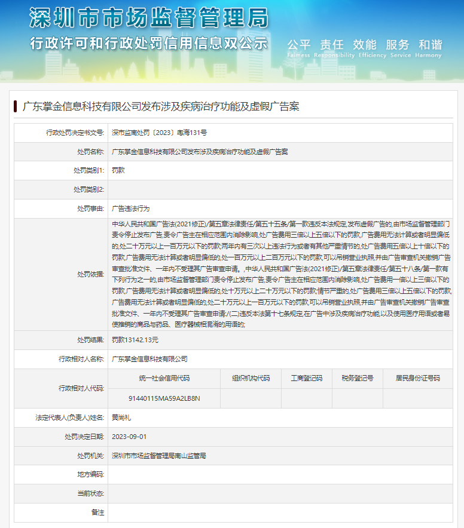The image size is (464, 528).
Task: Click the label 地方编码
Action: 90,474
